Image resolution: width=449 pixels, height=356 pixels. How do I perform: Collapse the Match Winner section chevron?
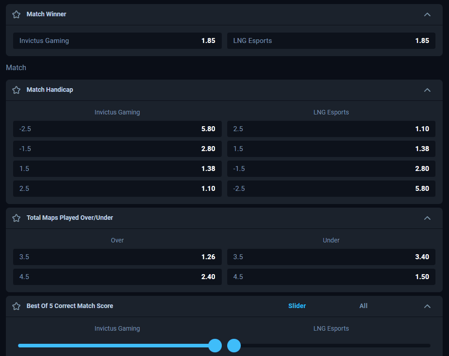(x=427, y=14)
